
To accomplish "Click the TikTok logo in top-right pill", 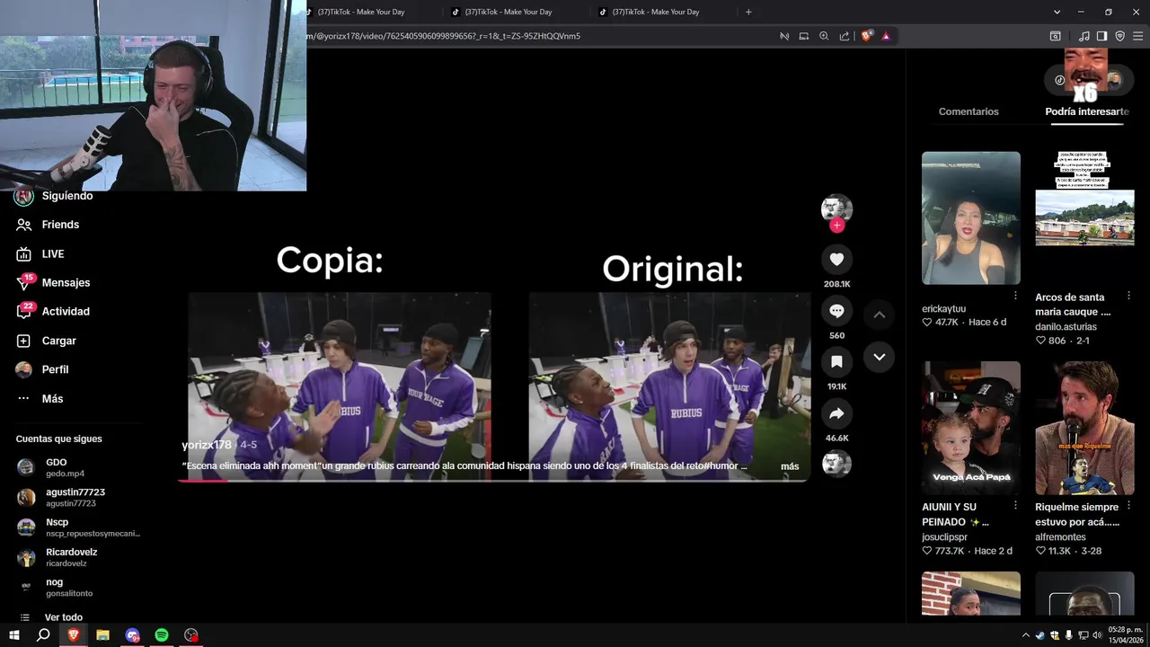I will (1060, 80).
